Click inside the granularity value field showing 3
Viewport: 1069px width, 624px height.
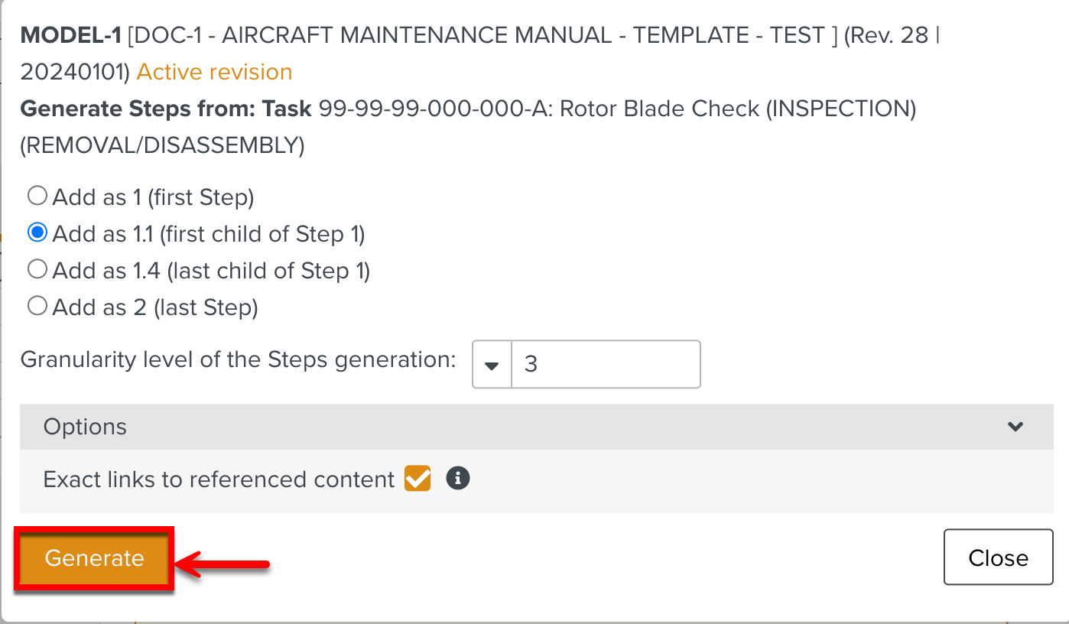click(604, 364)
